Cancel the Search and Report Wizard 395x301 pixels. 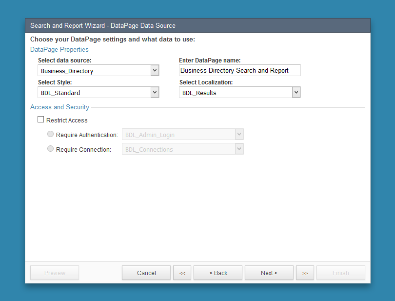pyautogui.click(x=146, y=273)
